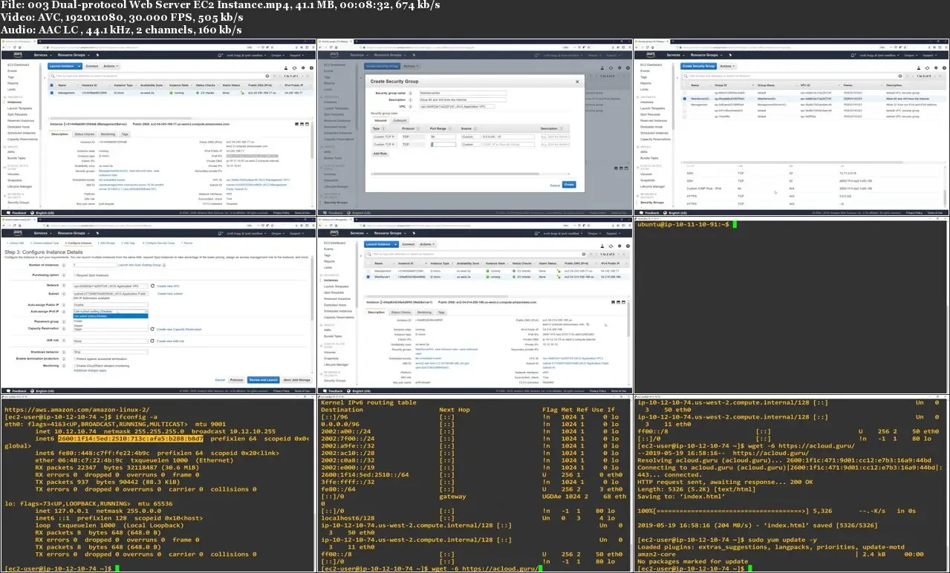Click Feedback speech icon in security groups list frame

[x=642, y=213]
